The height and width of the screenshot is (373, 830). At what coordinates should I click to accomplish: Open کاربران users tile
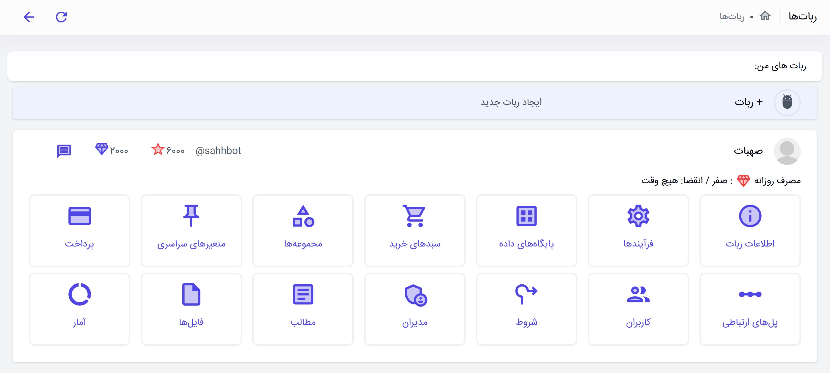[638, 309]
